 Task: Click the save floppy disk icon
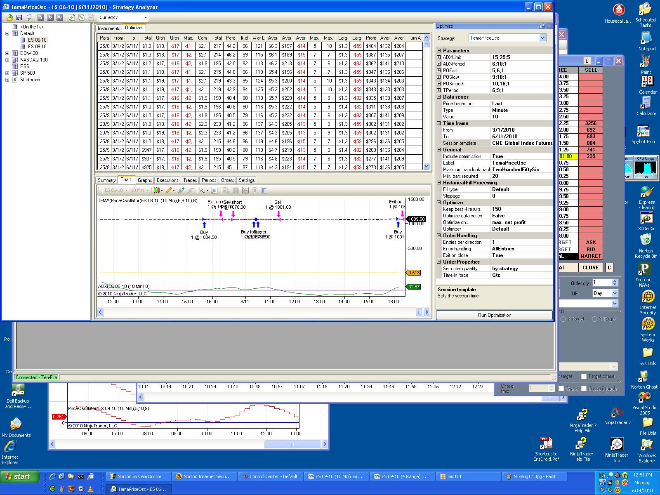pyautogui.click(x=19, y=17)
